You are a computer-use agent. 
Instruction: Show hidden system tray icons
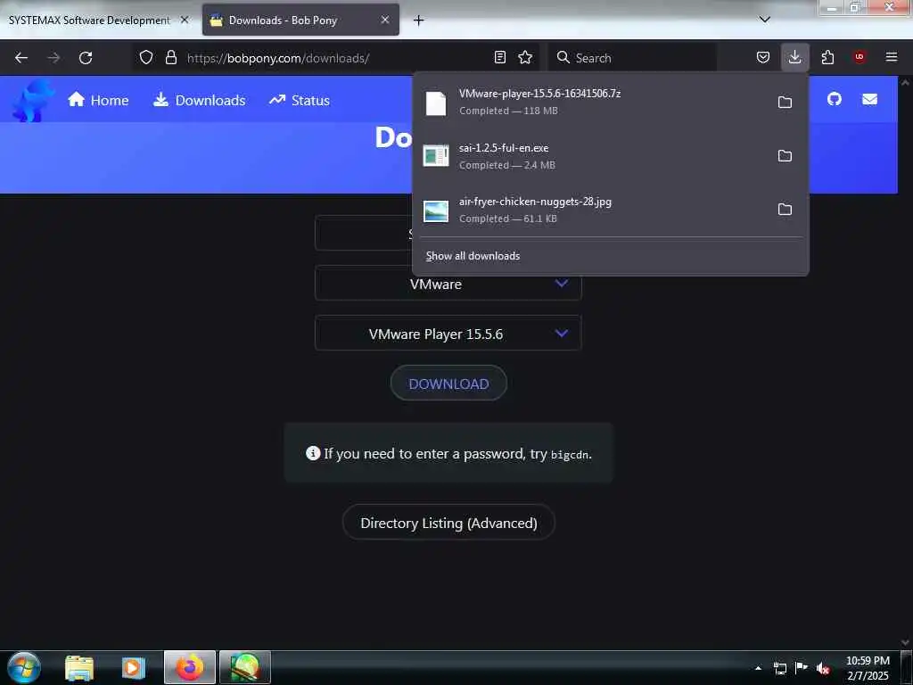tap(758, 668)
